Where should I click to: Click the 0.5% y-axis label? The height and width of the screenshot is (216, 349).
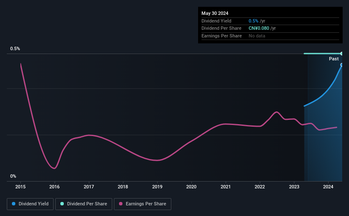tap(15, 49)
